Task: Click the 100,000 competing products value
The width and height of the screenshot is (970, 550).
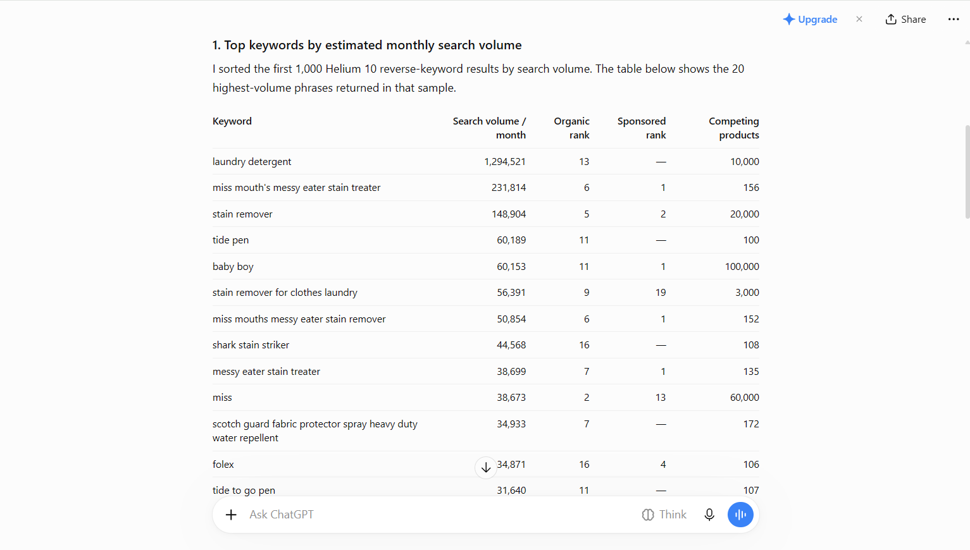Action: 742,267
